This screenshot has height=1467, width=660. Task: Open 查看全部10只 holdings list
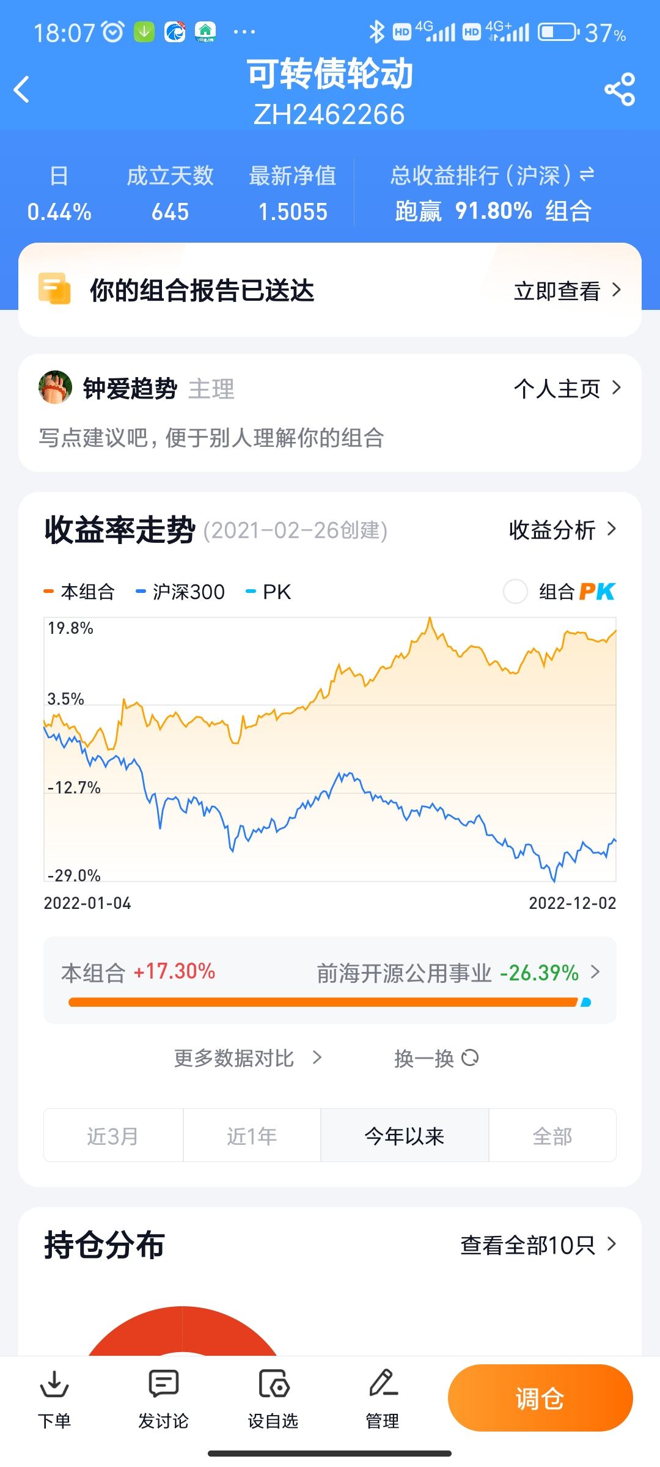(x=538, y=1245)
